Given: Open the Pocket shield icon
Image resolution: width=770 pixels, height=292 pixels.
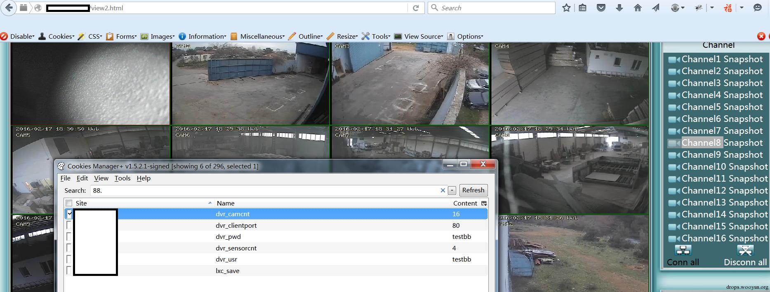Looking at the screenshot, I should [601, 8].
